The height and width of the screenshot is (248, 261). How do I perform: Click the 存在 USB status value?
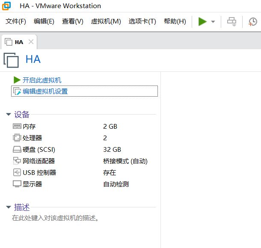point(110,172)
